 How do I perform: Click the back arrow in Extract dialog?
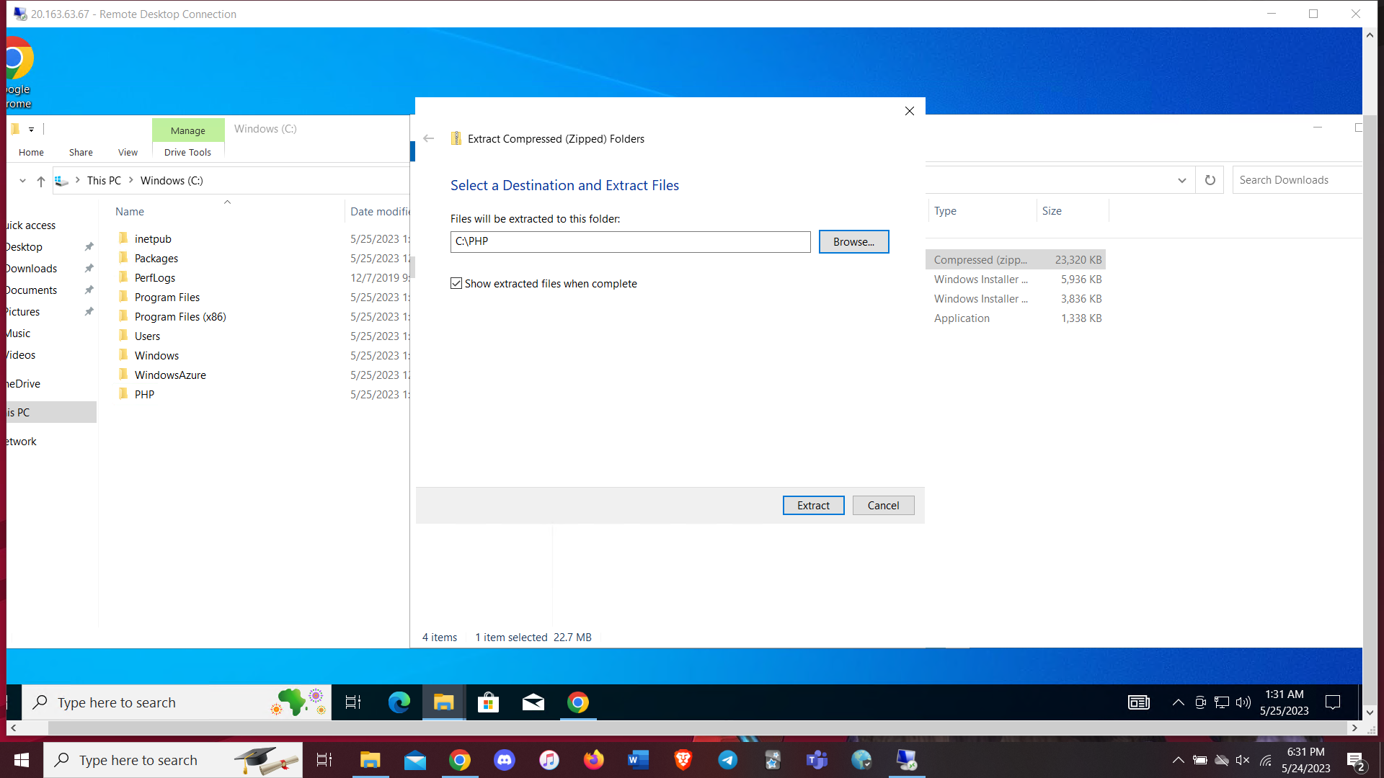pyautogui.click(x=429, y=138)
